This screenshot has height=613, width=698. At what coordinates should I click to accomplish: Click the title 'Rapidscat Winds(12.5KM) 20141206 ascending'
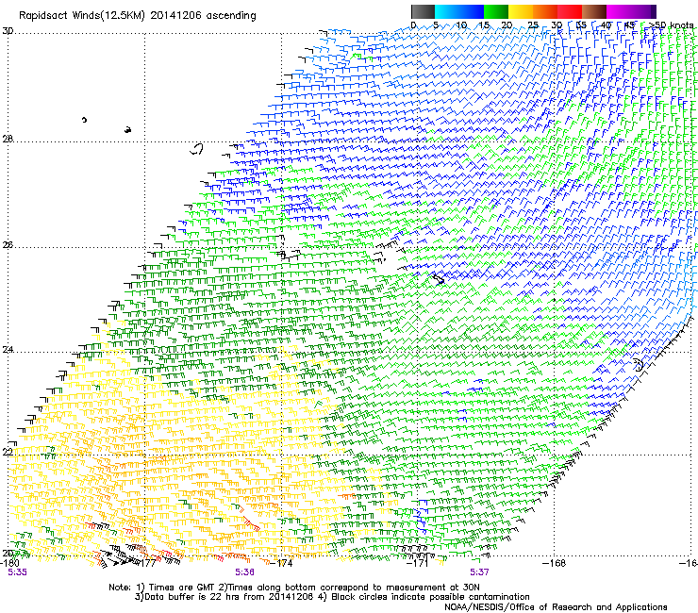(x=138, y=16)
